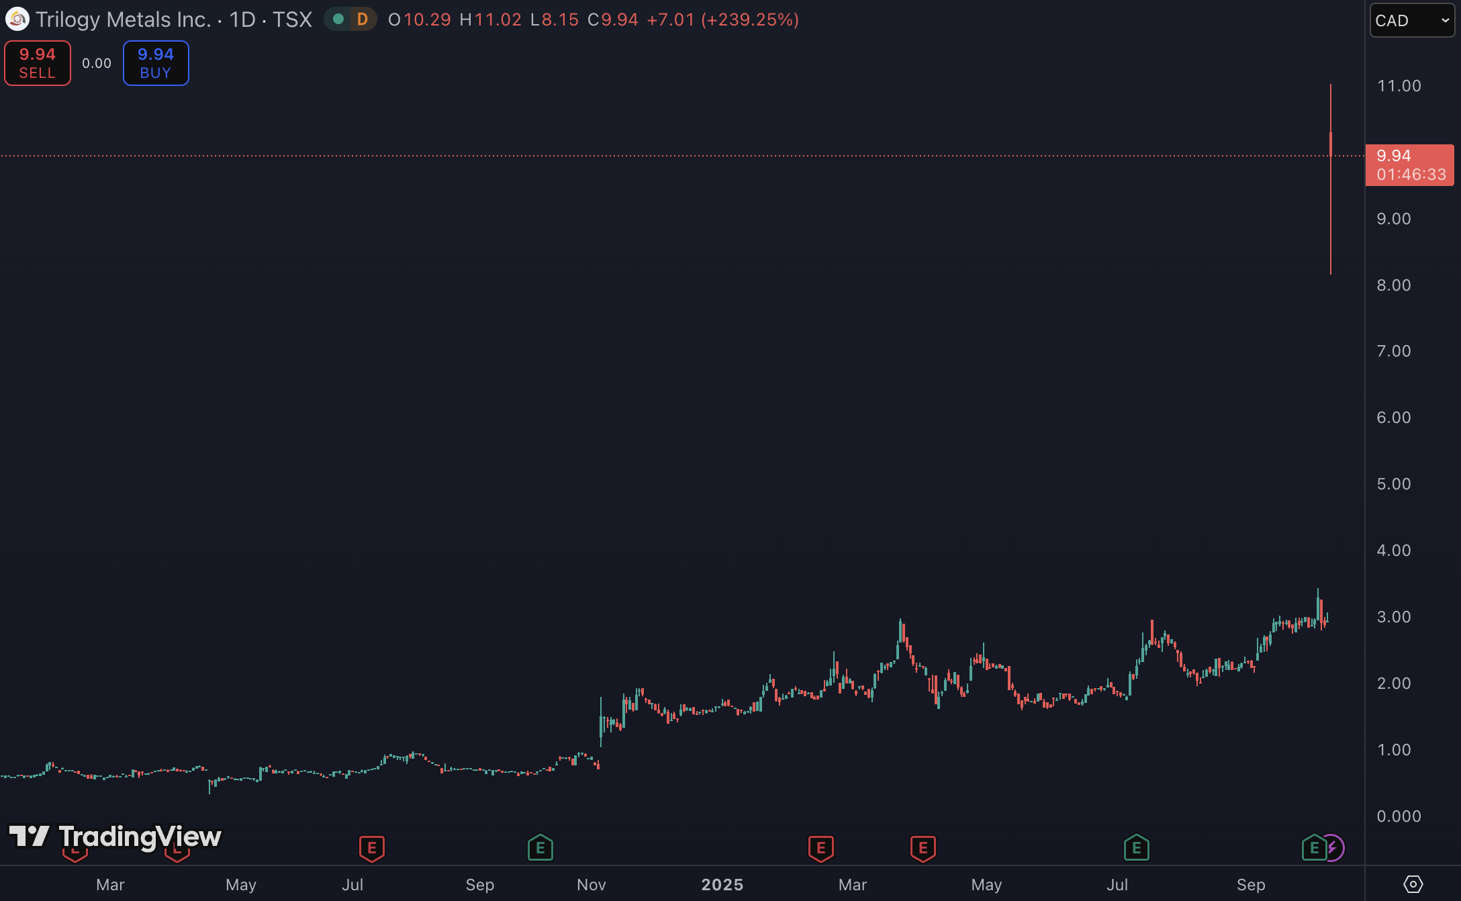1461x901 pixels.
Task: Click the first May label, before 2025, on the time axis
Action: click(x=241, y=885)
